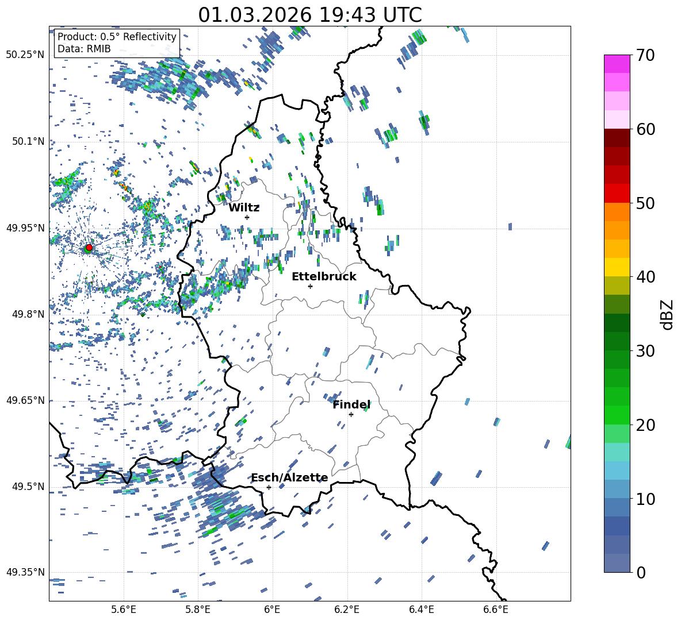Click the 6.6°E longitude label
Viewport: 681px width, 621px height.
click(496, 610)
